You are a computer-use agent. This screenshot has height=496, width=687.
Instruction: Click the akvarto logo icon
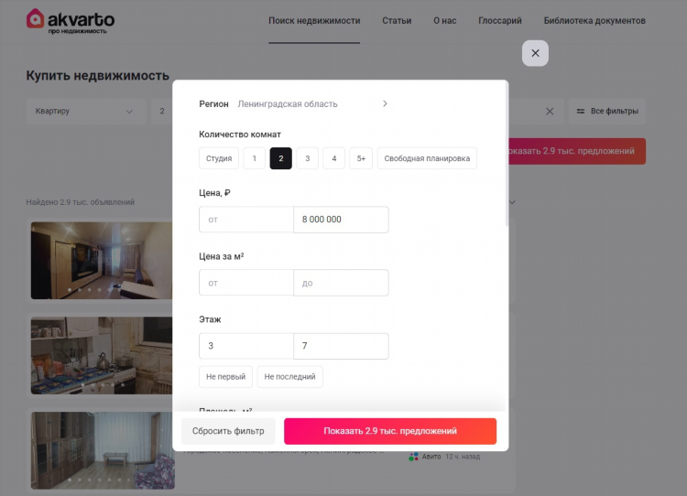(x=35, y=18)
